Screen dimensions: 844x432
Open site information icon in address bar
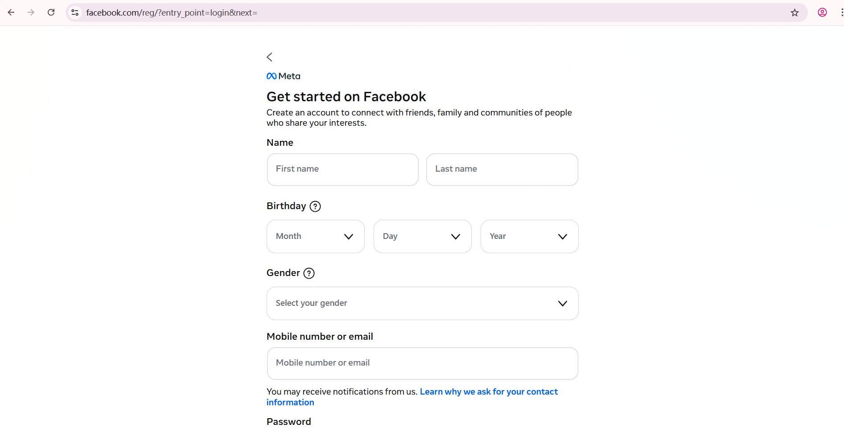pos(75,12)
